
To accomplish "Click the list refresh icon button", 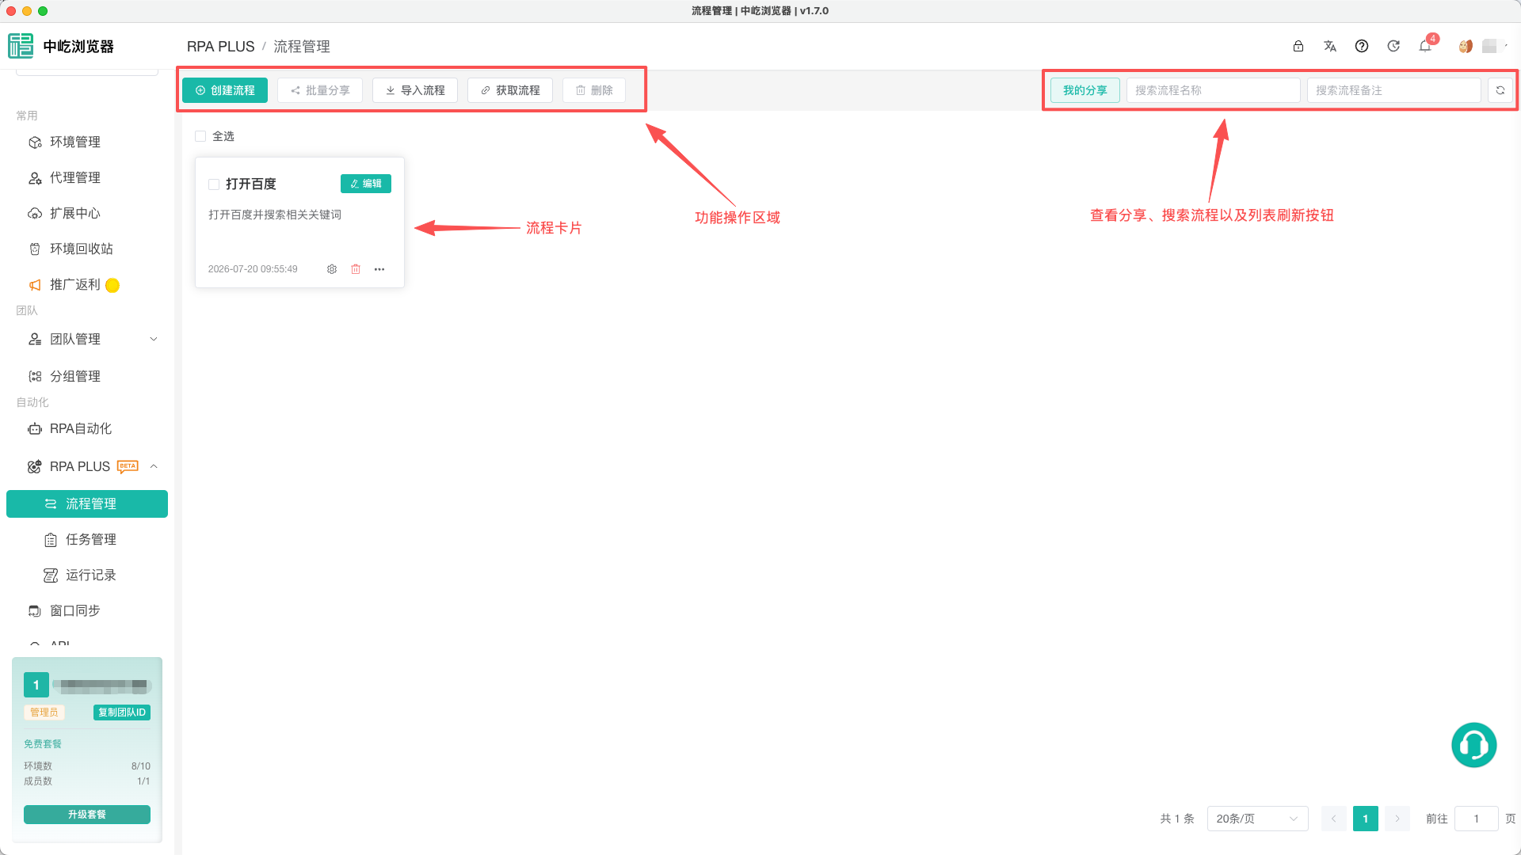I will (1500, 90).
